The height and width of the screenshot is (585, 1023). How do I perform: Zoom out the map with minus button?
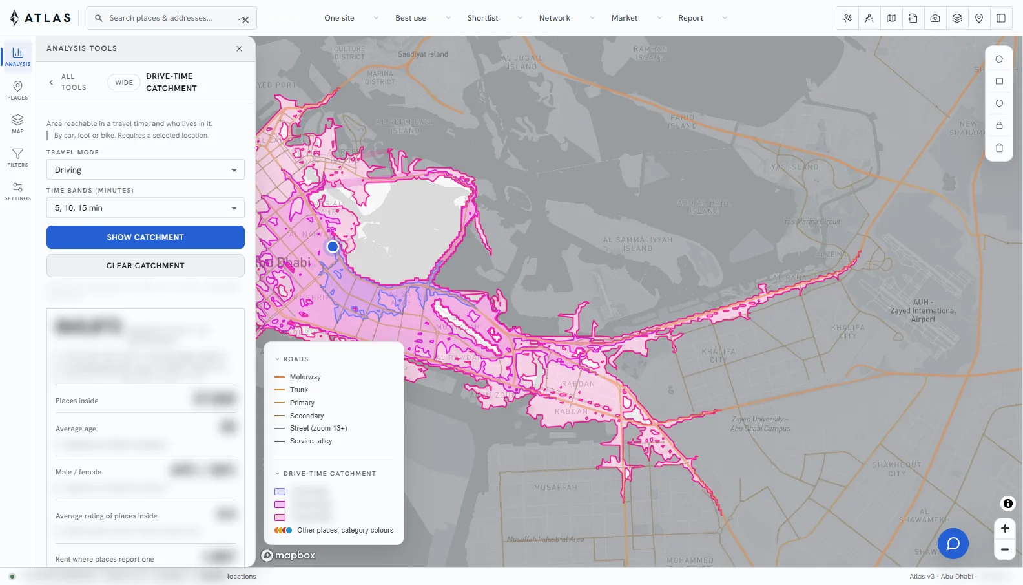click(1005, 549)
